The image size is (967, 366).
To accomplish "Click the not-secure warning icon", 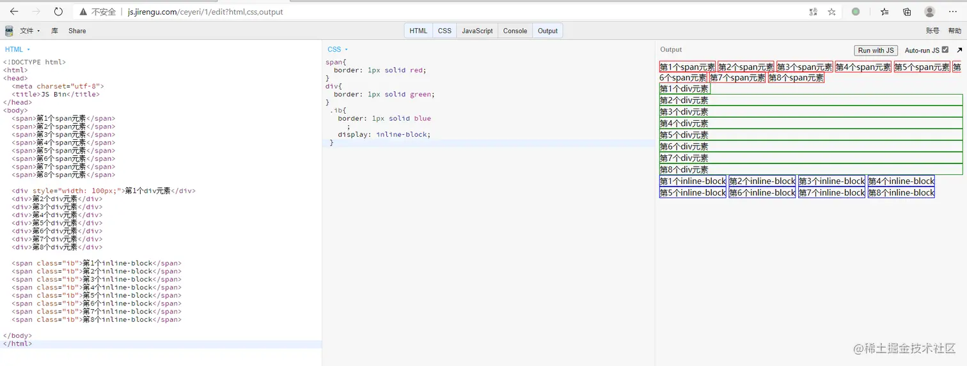I will pos(83,11).
